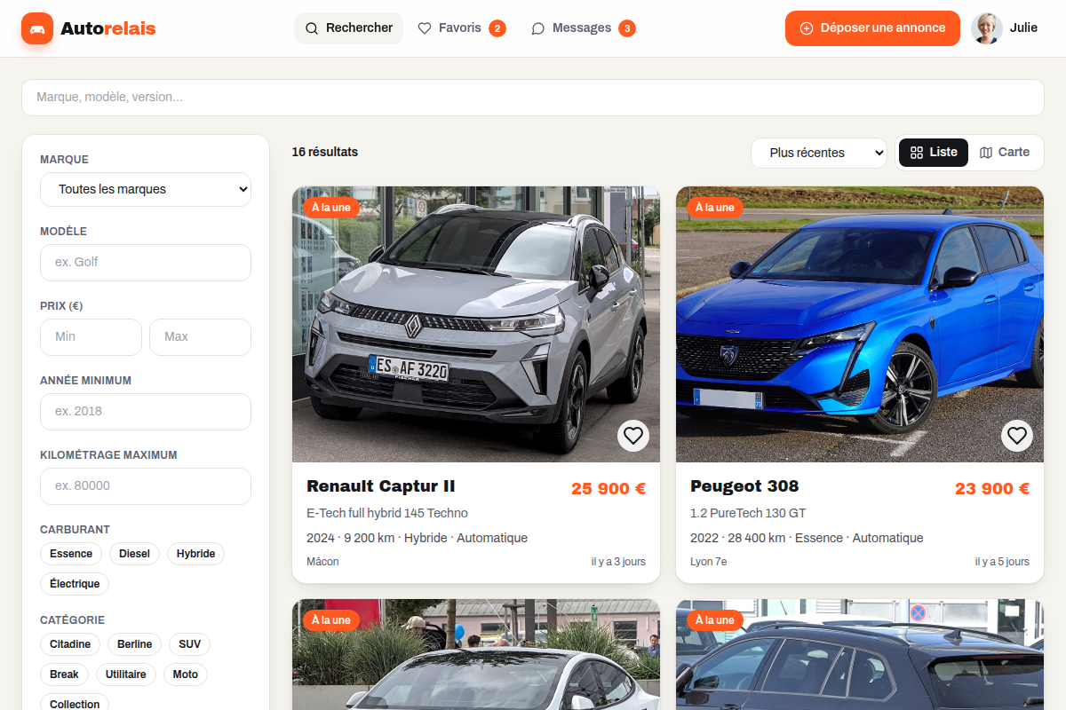1066x710 pixels.
Task: Click the 23 900 € price
Action: coord(992,489)
